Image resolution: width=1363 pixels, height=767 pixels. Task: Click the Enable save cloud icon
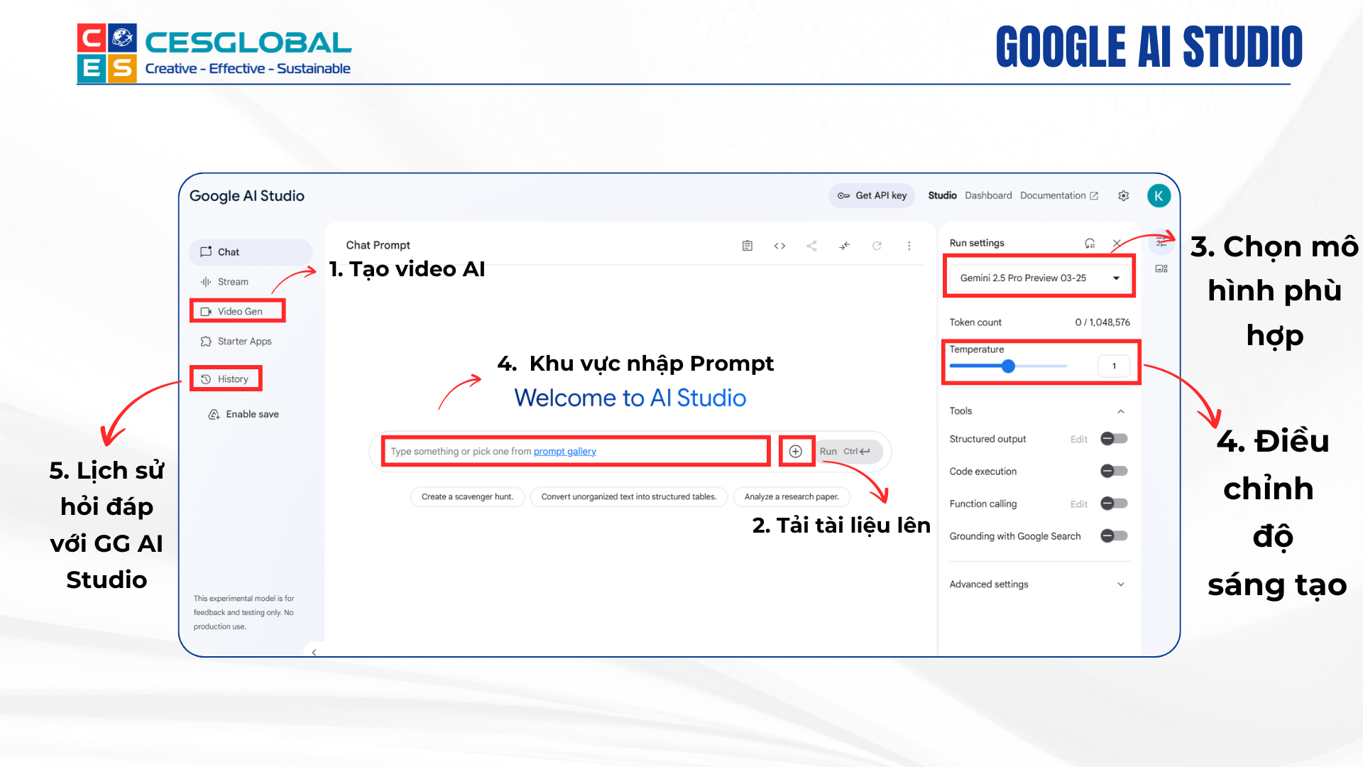coord(214,414)
